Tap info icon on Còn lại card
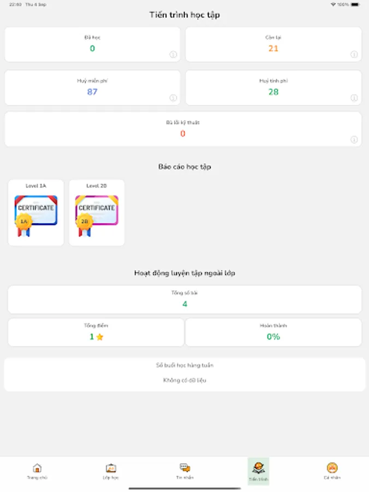 [354, 55]
